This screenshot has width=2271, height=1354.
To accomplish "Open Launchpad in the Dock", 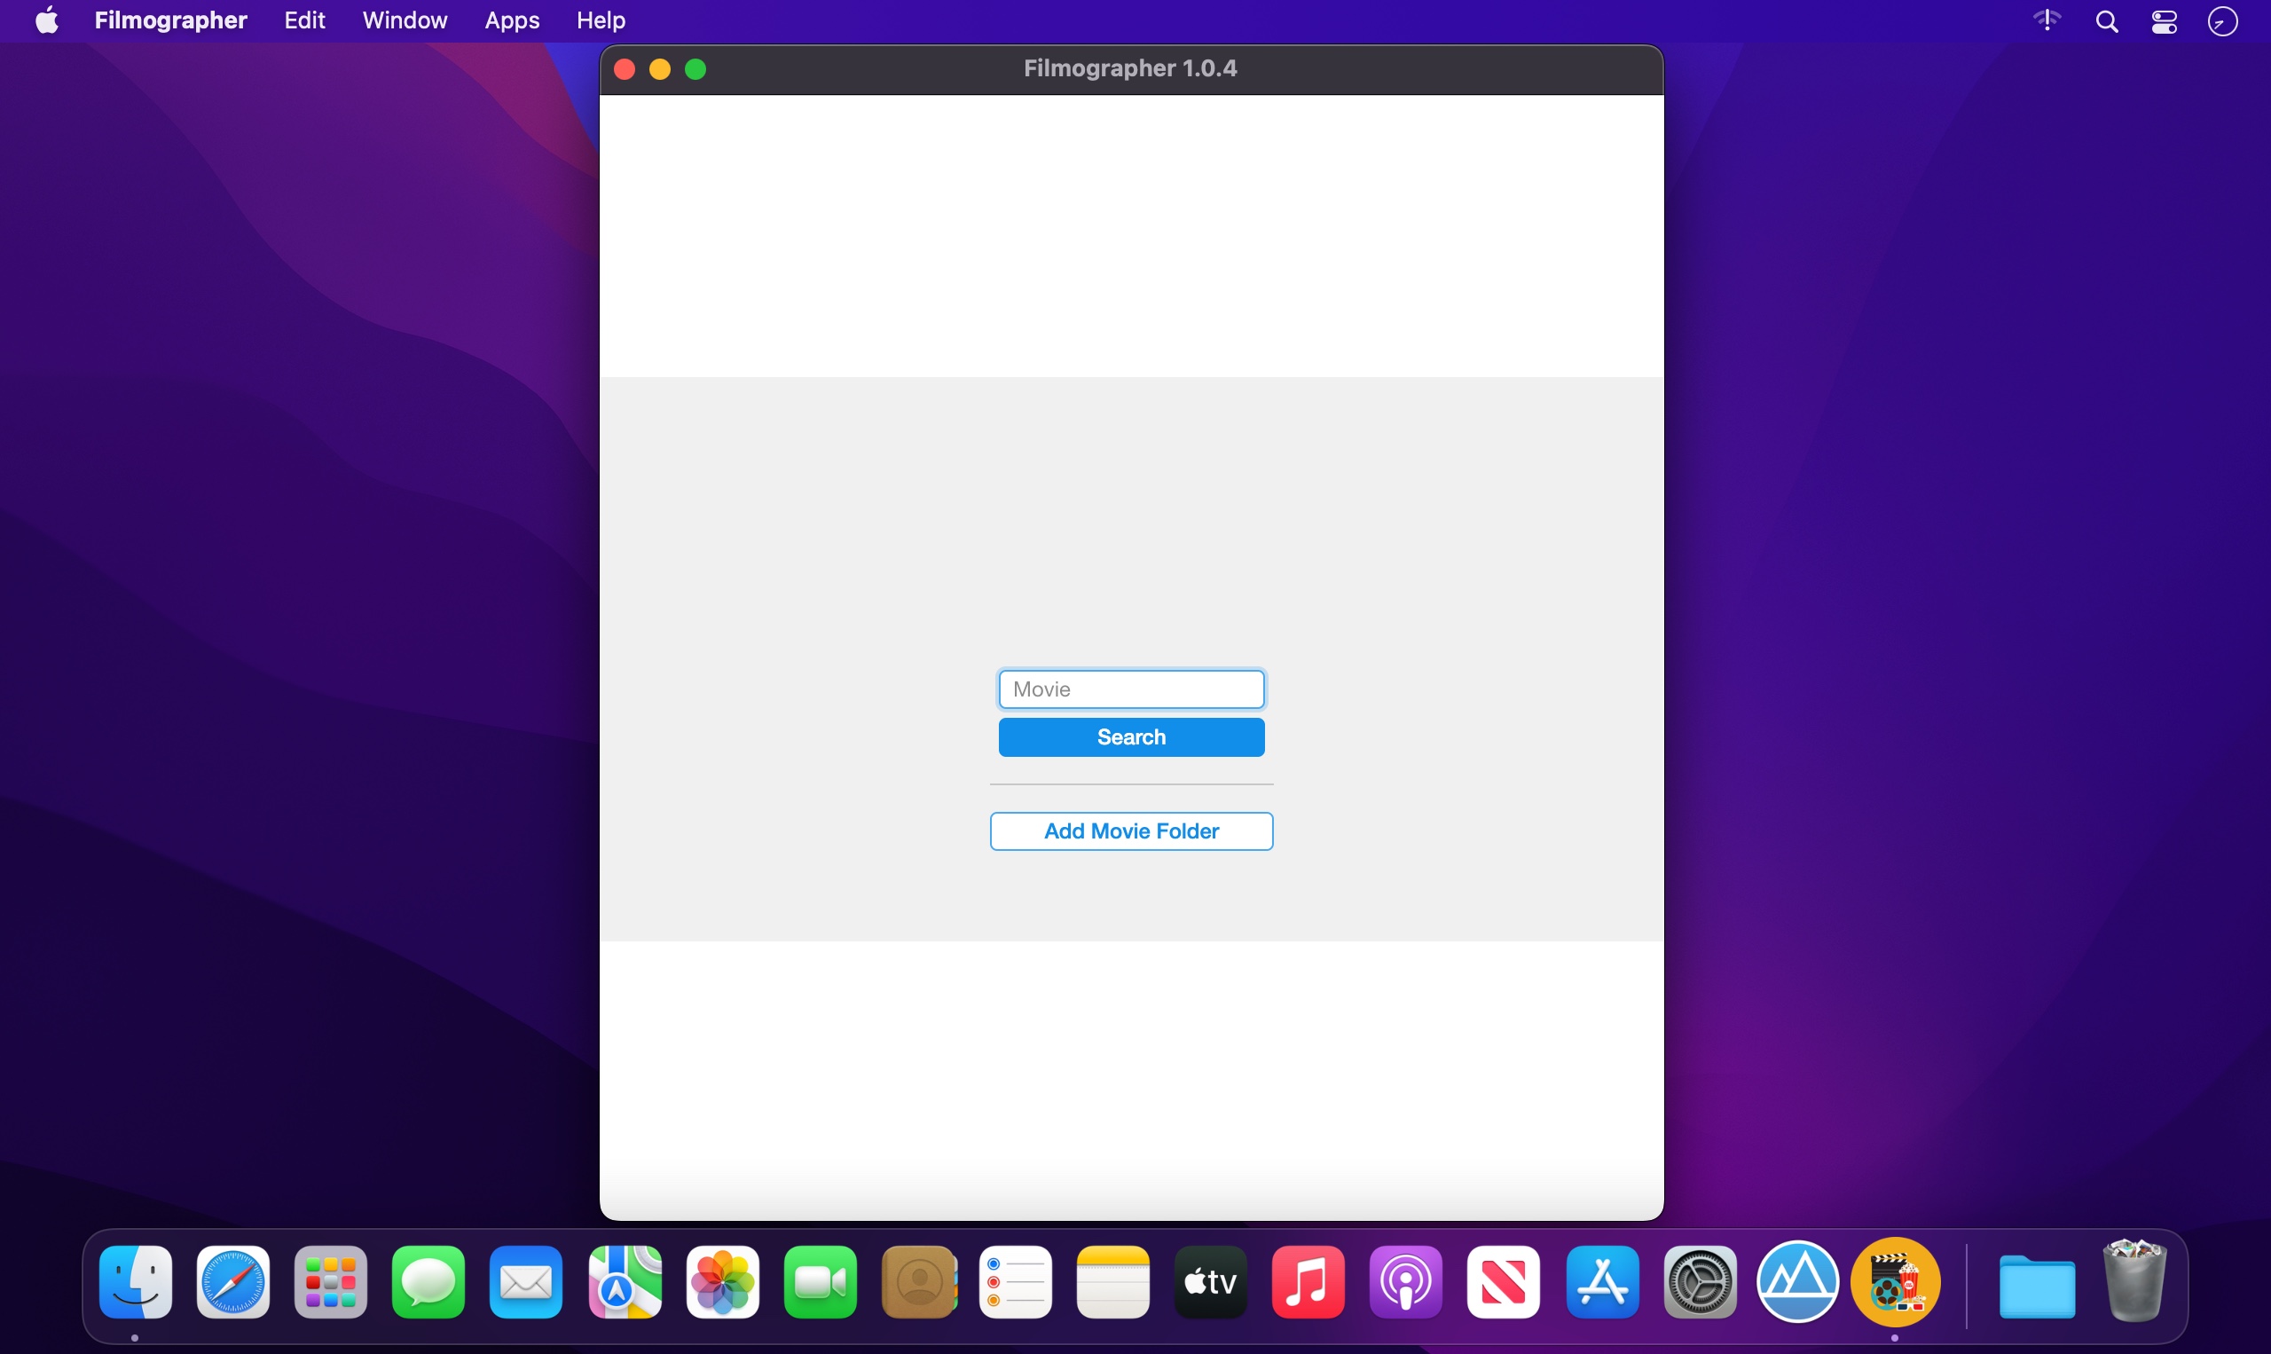I will (x=330, y=1282).
